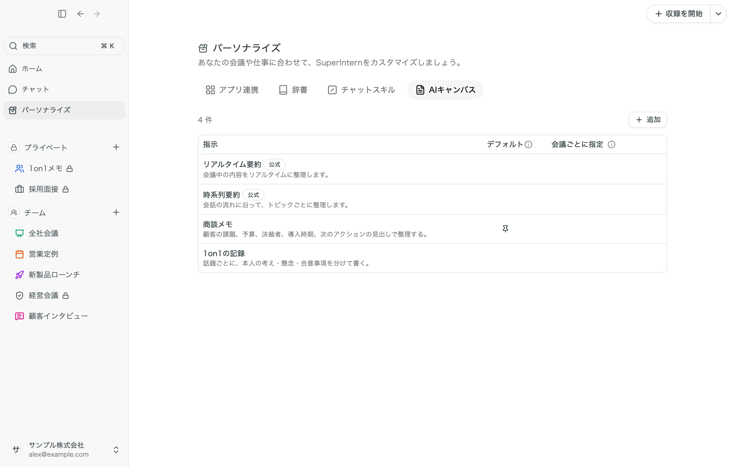
Task: Click the 公式 badge on 時系列要約
Action: [x=253, y=195]
